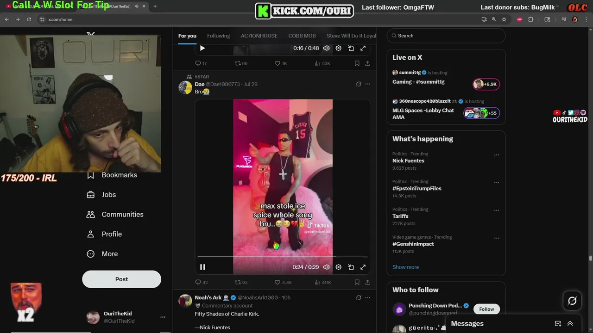Pause the Dae post video
This screenshot has height=333, width=593.
[202, 267]
